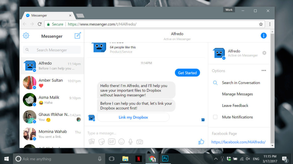Select Leave Feedback option
Screen dimensions: 293x164
[235, 106]
